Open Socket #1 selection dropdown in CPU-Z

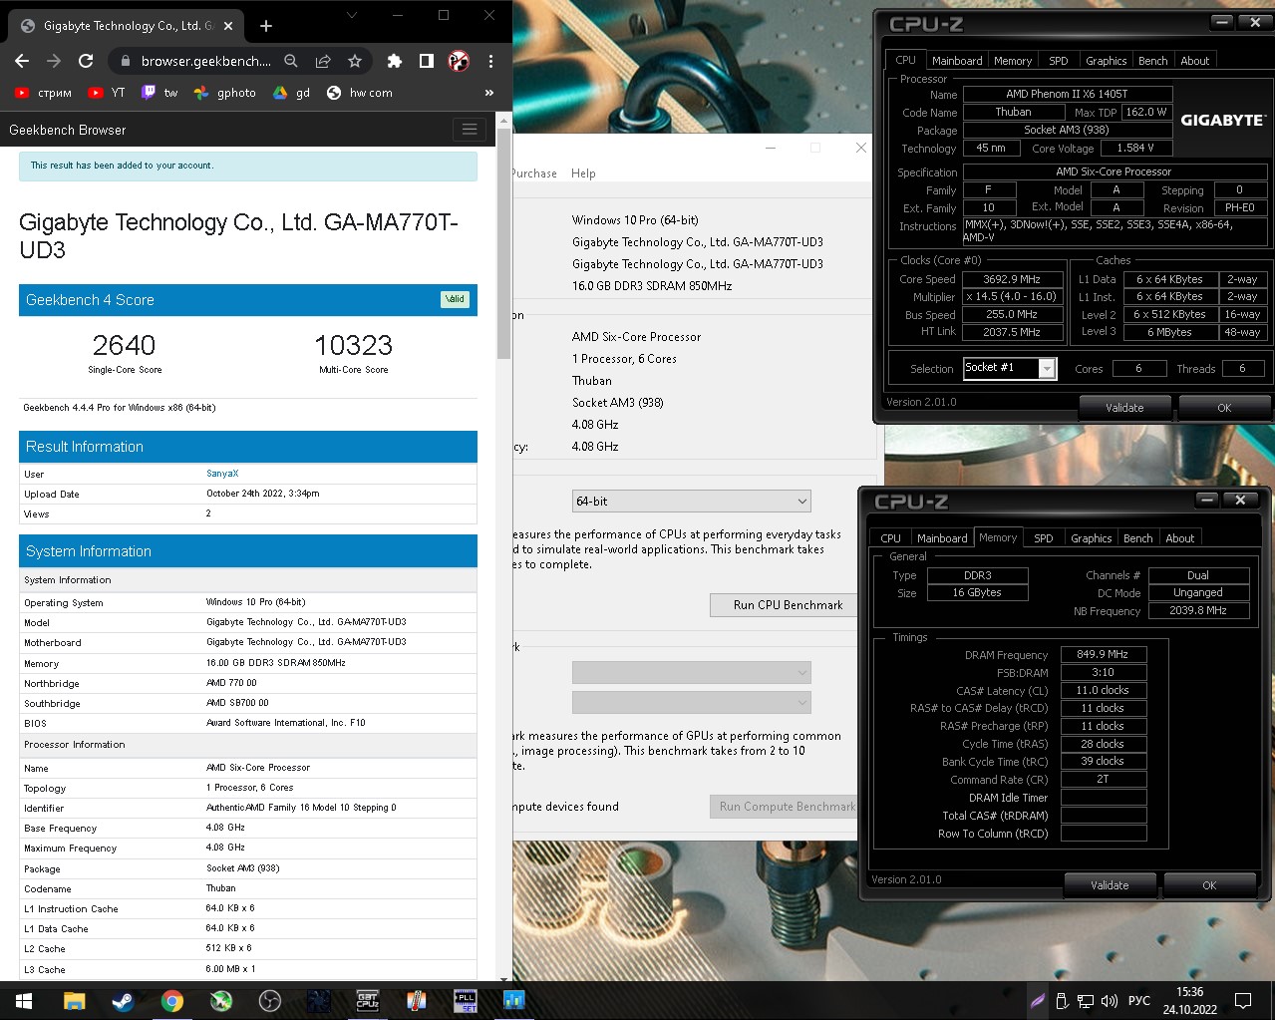tap(1009, 368)
